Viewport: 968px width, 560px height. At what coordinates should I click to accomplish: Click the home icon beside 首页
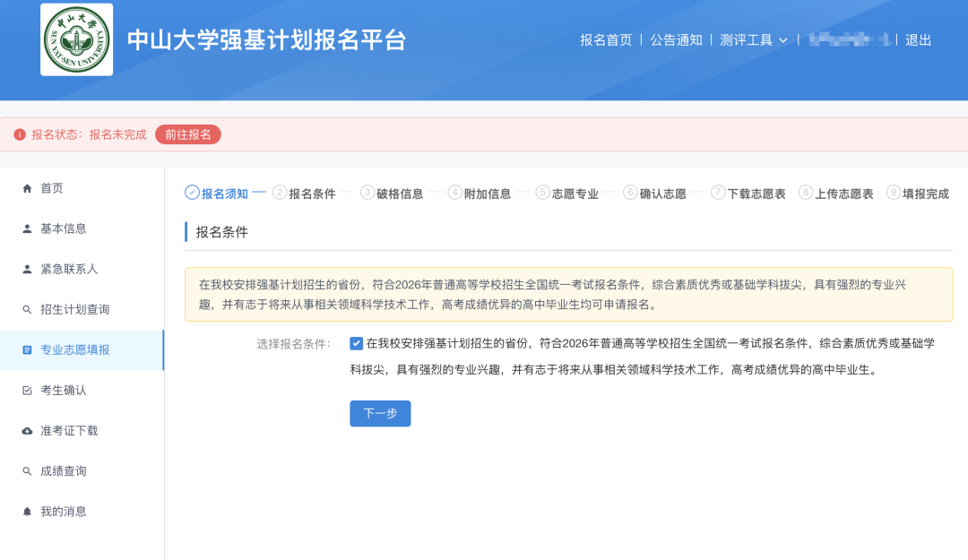coord(25,187)
